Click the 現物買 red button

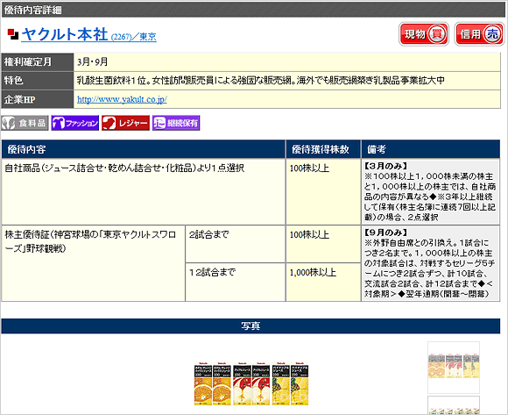[x=424, y=34]
